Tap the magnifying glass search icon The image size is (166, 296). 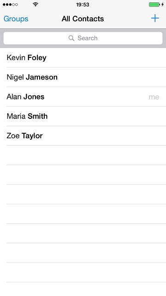point(71,38)
